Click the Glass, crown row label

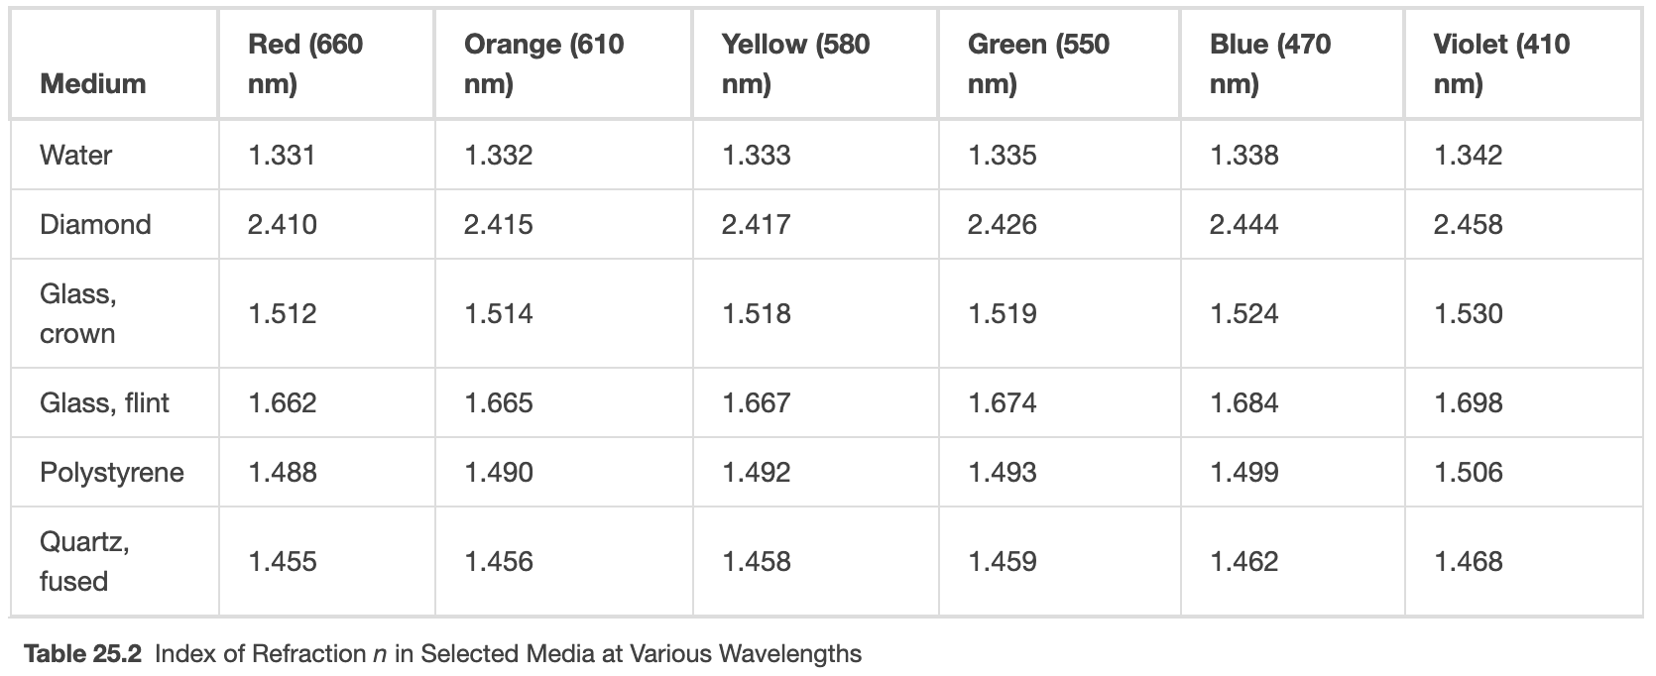[77, 313]
